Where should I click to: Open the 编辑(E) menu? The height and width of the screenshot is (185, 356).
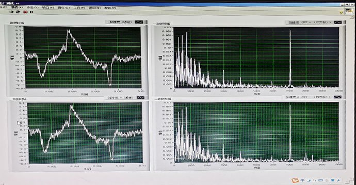(17, 7)
